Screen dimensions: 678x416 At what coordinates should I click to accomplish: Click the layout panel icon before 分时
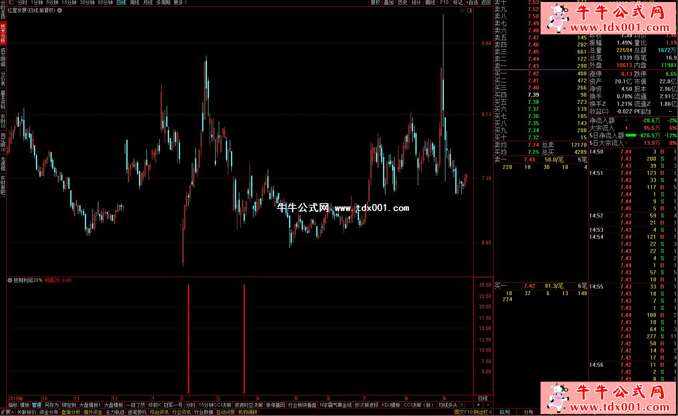click(x=11, y=2)
